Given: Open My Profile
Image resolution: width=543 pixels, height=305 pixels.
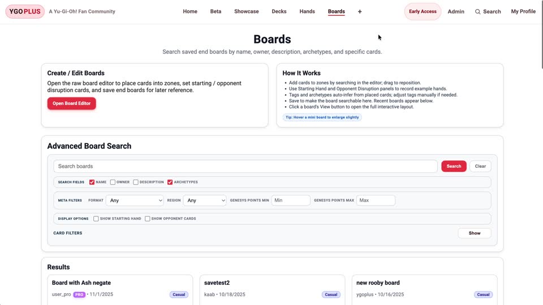Looking at the screenshot, I should pyautogui.click(x=523, y=11).
